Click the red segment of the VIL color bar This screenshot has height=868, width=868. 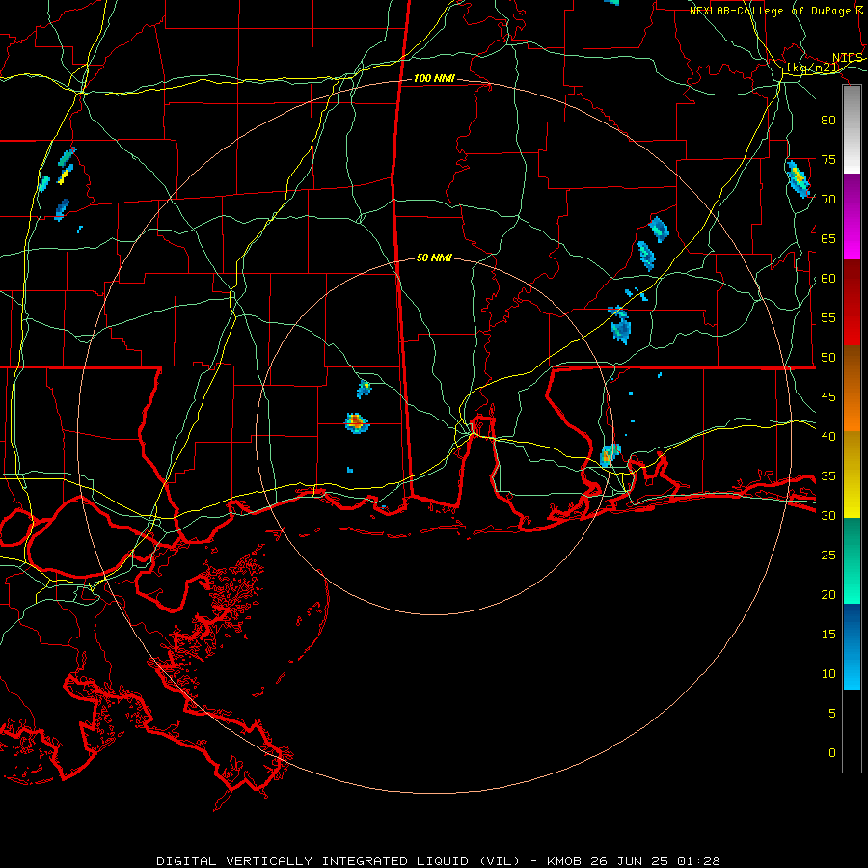pos(852,302)
